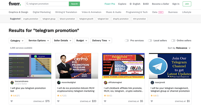The image size is (201, 106).
Task: Open the Budget filter dropdown
Action: pos(82,41)
